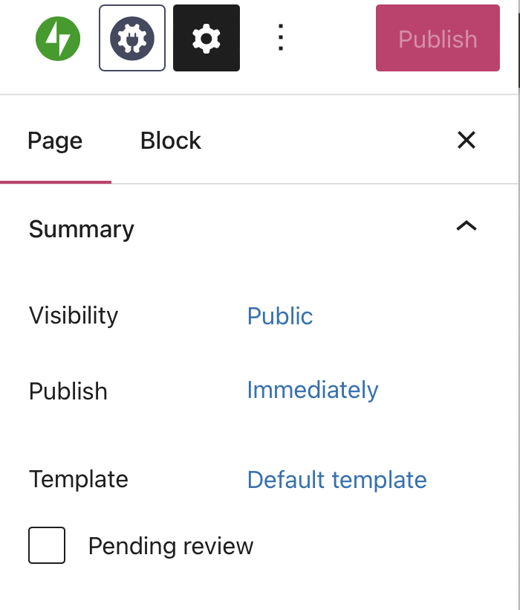520x610 pixels.
Task: Open the Default template selector
Action: pos(337,480)
